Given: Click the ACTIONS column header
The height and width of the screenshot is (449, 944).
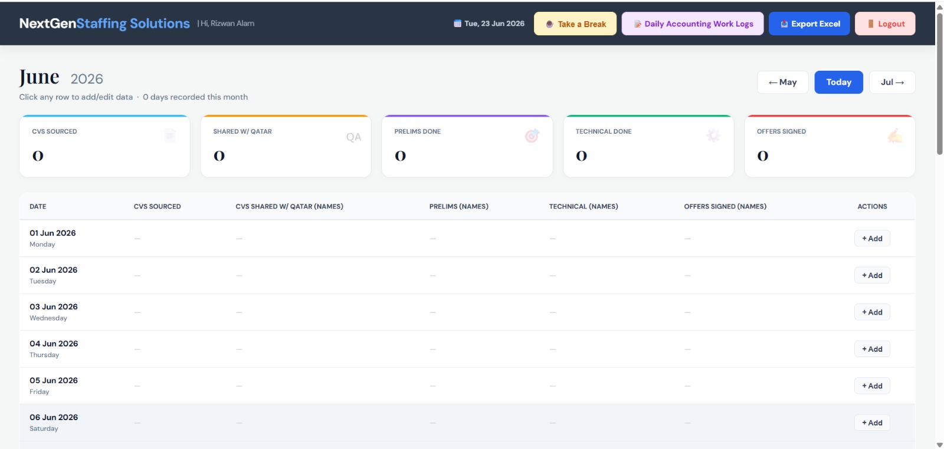Looking at the screenshot, I should [x=872, y=207].
